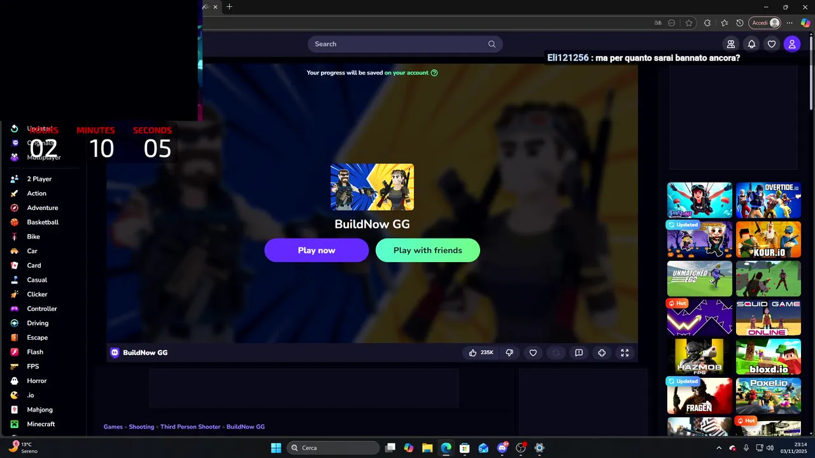Dislike the game with the thumbs-down
This screenshot has width=815, height=458.
[x=509, y=352]
